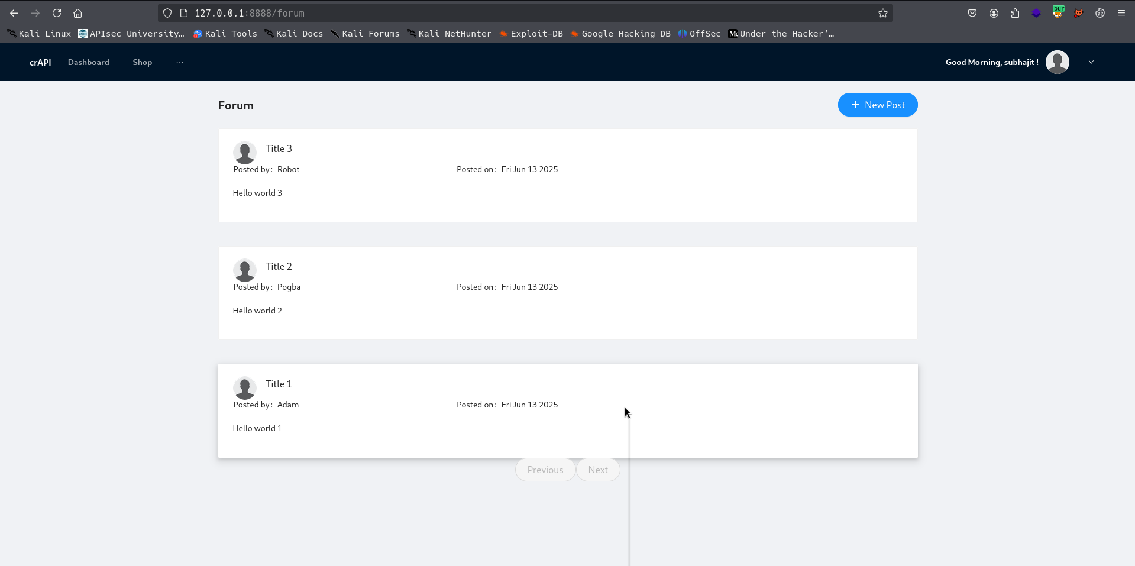The width and height of the screenshot is (1135, 566).
Task: Click the shield tracking protection icon
Action: pos(167,13)
